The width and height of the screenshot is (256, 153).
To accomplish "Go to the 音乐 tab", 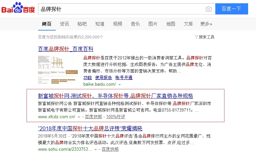I will pyautogui.click(x=135, y=24).
